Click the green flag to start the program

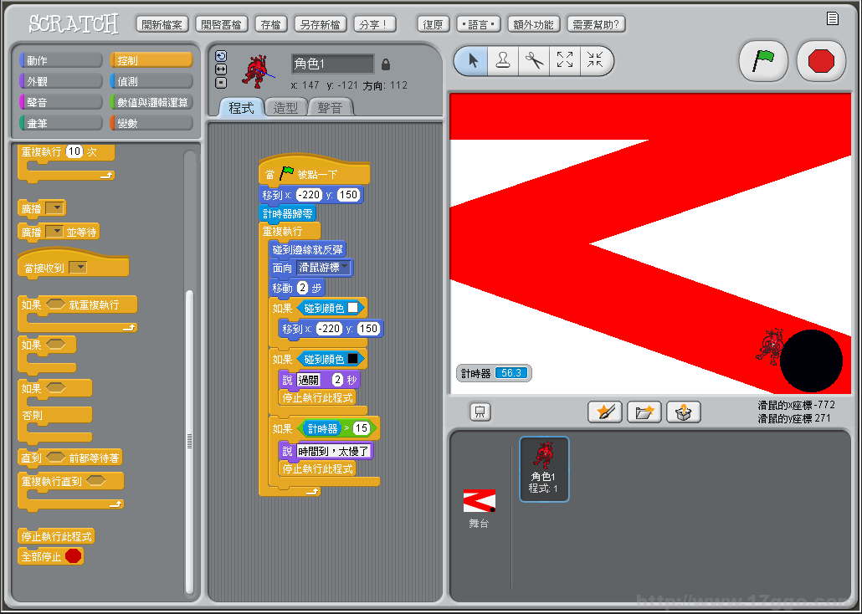click(763, 61)
